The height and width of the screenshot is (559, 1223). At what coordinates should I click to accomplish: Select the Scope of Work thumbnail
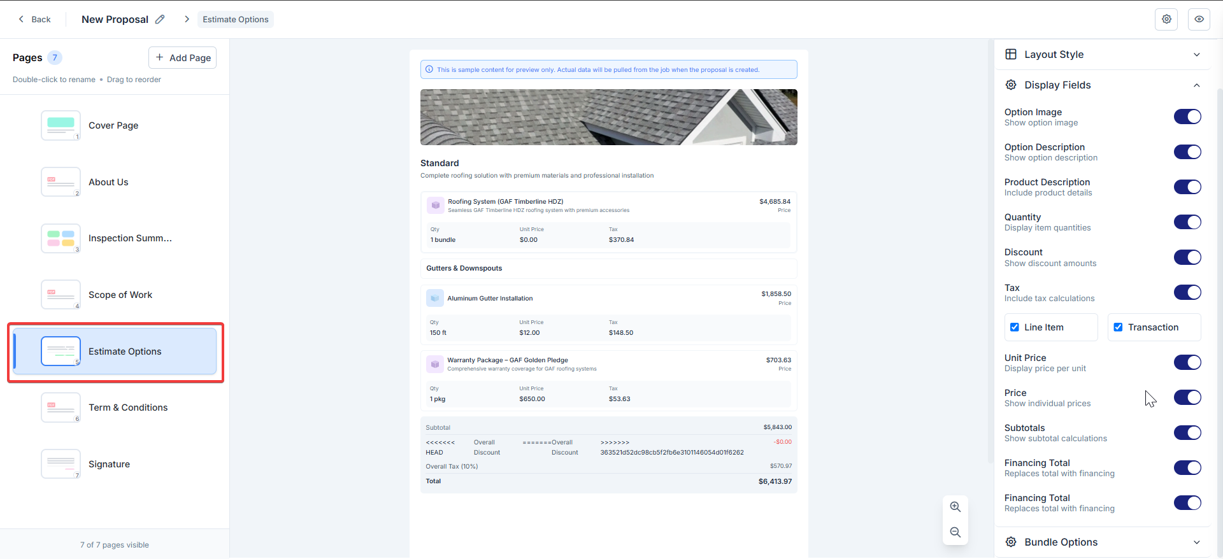[61, 295]
